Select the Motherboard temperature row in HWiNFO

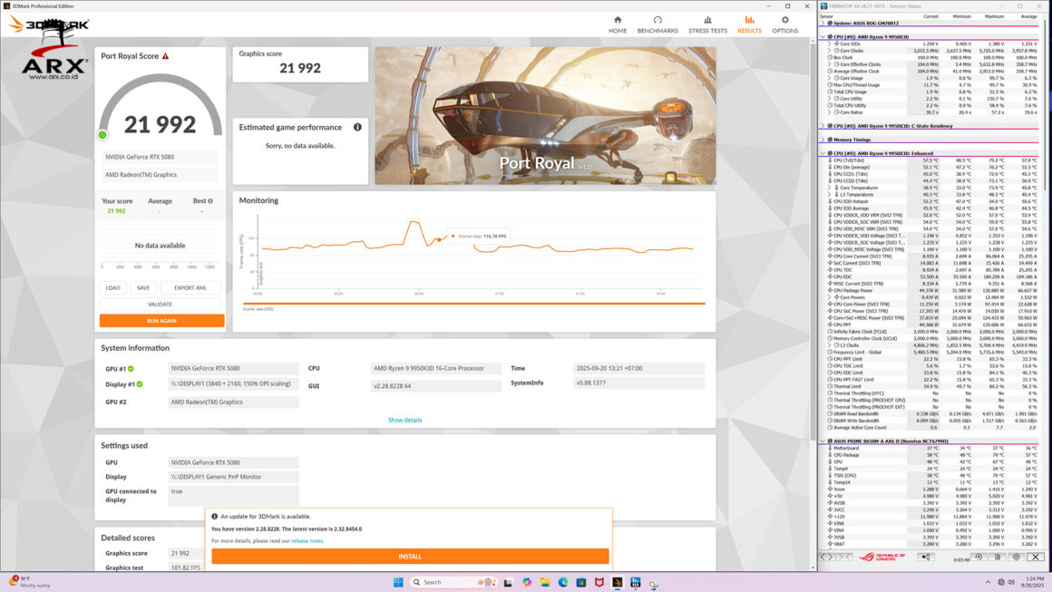tap(932, 448)
